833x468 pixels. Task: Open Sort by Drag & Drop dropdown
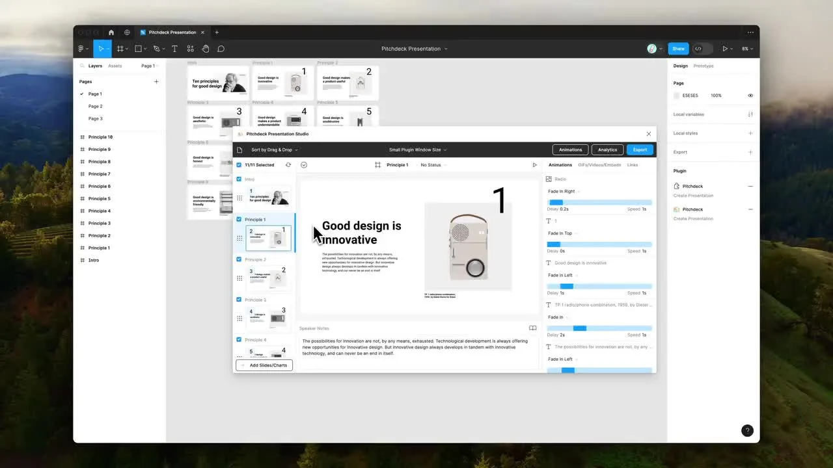(x=274, y=150)
